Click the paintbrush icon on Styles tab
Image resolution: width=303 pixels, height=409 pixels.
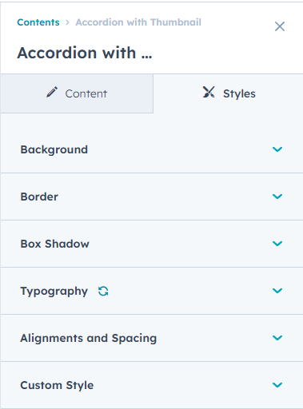[209, 92]
